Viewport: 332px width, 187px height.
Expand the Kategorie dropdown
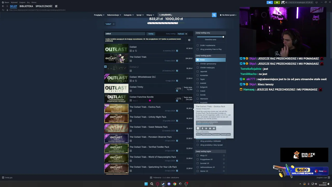coord(129,15)
